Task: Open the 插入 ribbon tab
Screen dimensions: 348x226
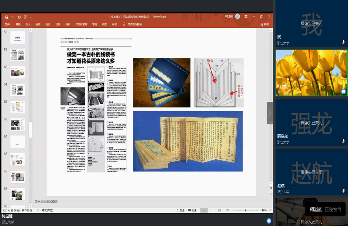Action: tap(28, 24)
